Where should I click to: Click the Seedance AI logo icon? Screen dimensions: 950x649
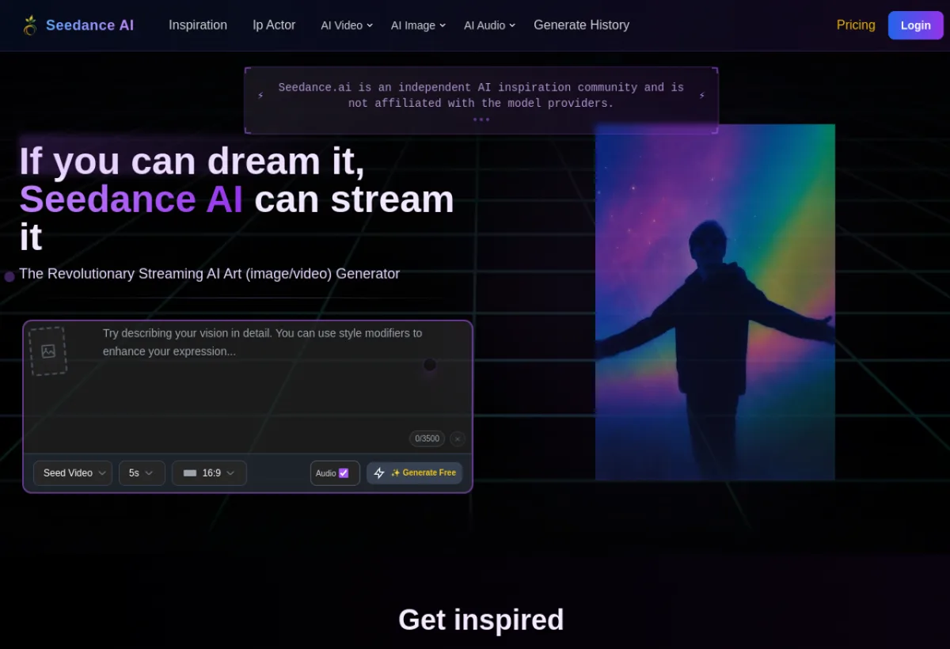30,25
